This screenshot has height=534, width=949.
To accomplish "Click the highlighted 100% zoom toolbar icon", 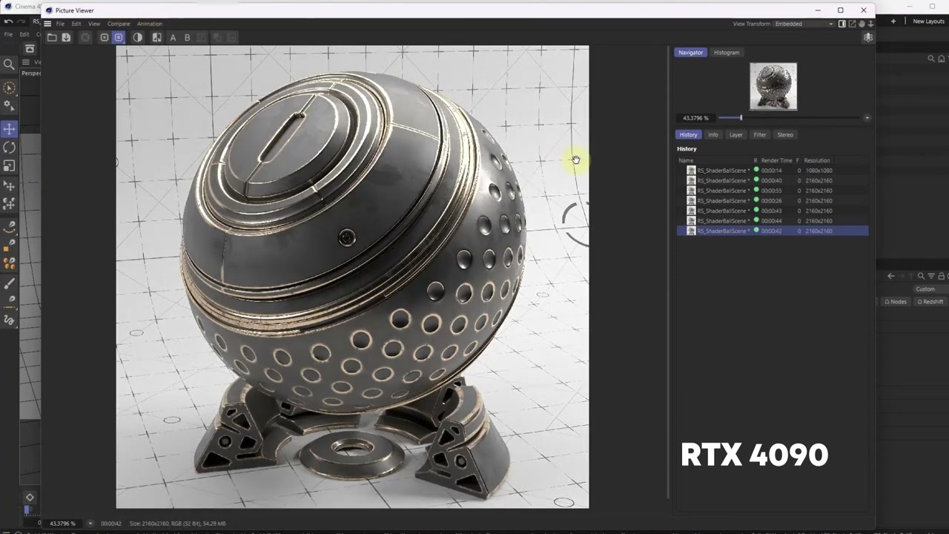I will click(x=119, y=37).
